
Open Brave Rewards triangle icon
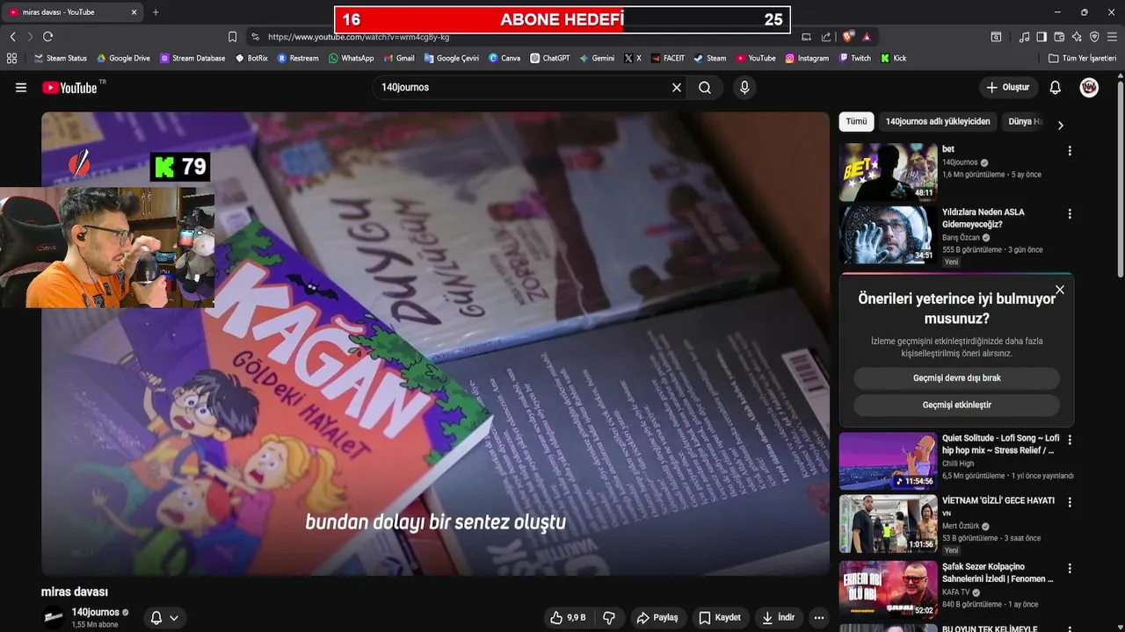click(867, 37)
